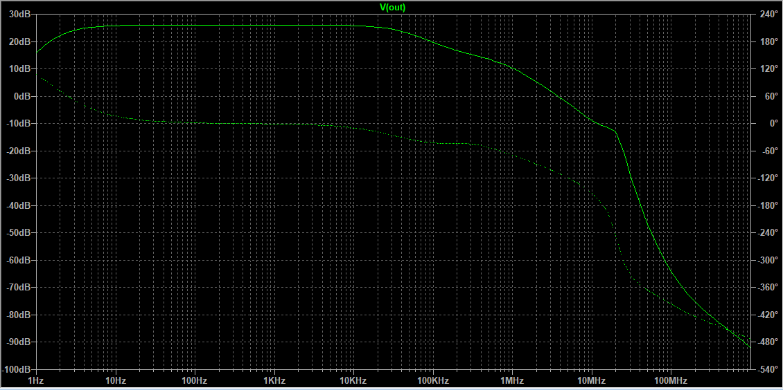Viewport: 783px width, 390px height.
Task: Click the -120° phase axis label
Action: coord(766,178)
